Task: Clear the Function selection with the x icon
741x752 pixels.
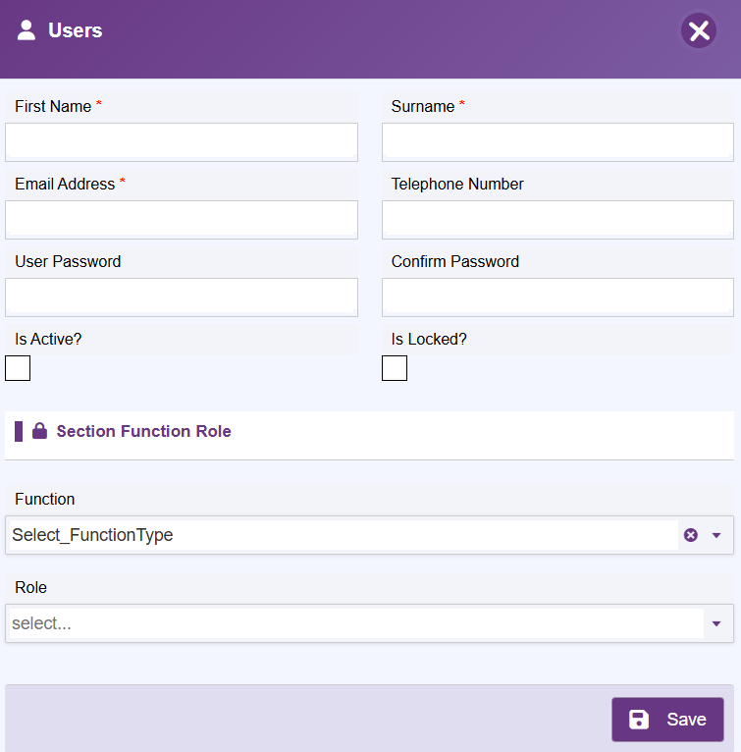Action: [x=691, y=535]
